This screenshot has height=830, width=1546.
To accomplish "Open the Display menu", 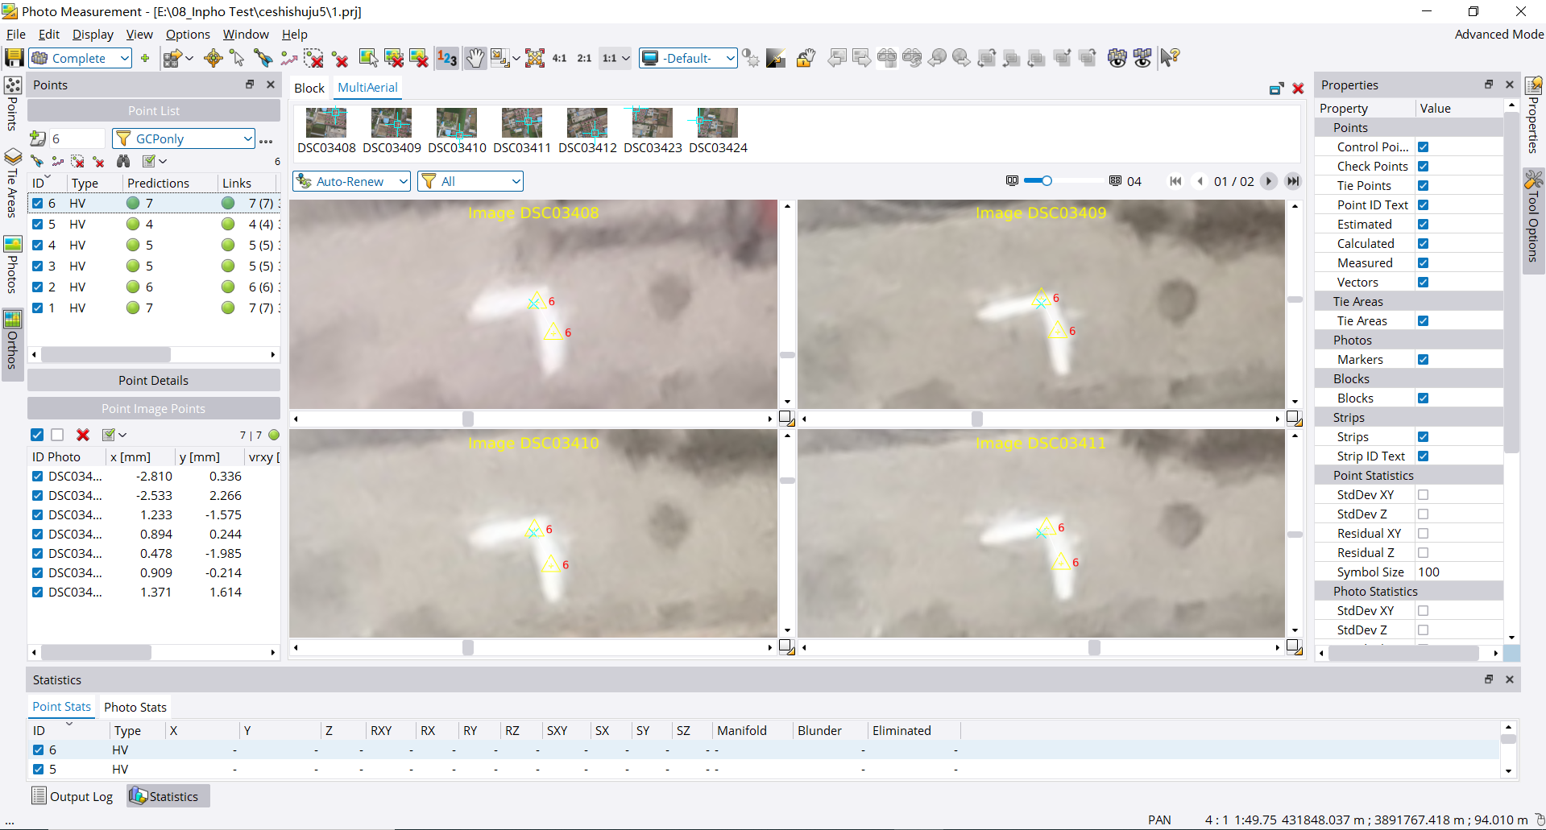I will (x=93, y=35).
